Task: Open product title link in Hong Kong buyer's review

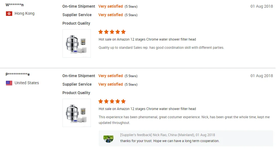Action: click(x=147, y=39)
